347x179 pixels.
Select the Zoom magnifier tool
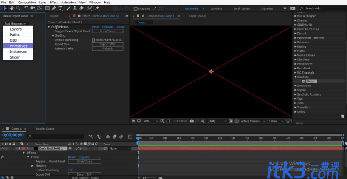pos(18,8)
